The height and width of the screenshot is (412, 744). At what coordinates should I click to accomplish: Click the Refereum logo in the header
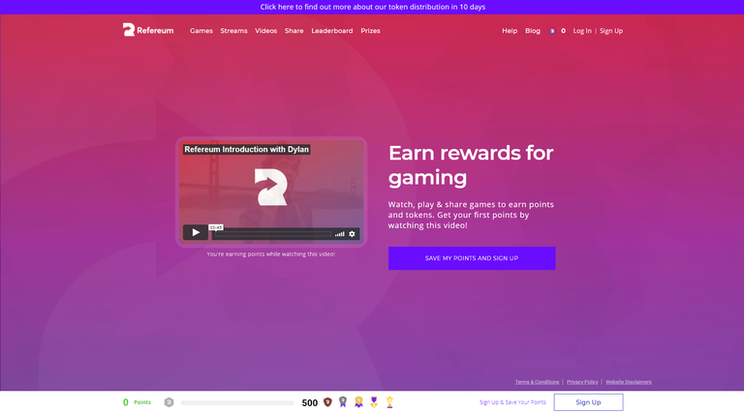point(148,30)
